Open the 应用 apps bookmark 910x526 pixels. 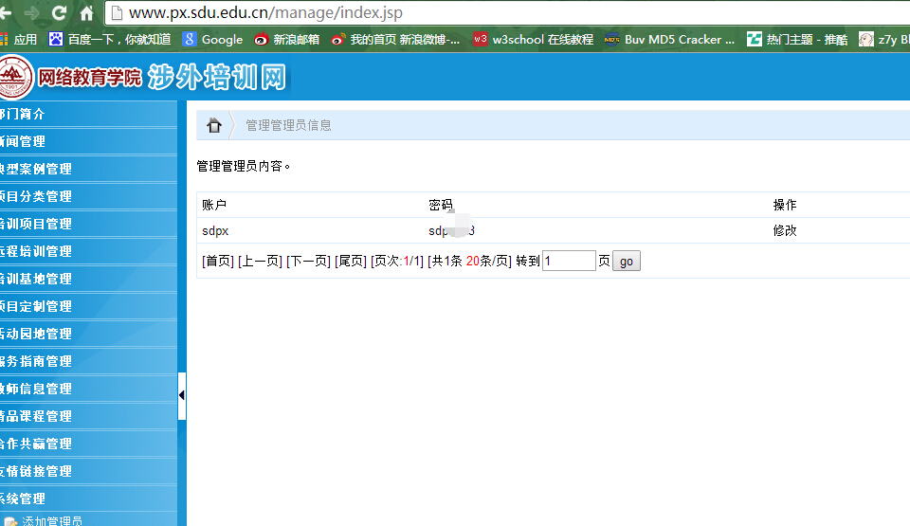19,40
